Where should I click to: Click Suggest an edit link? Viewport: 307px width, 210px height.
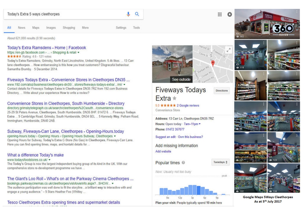pyautogui.click(x=165, y=137)
